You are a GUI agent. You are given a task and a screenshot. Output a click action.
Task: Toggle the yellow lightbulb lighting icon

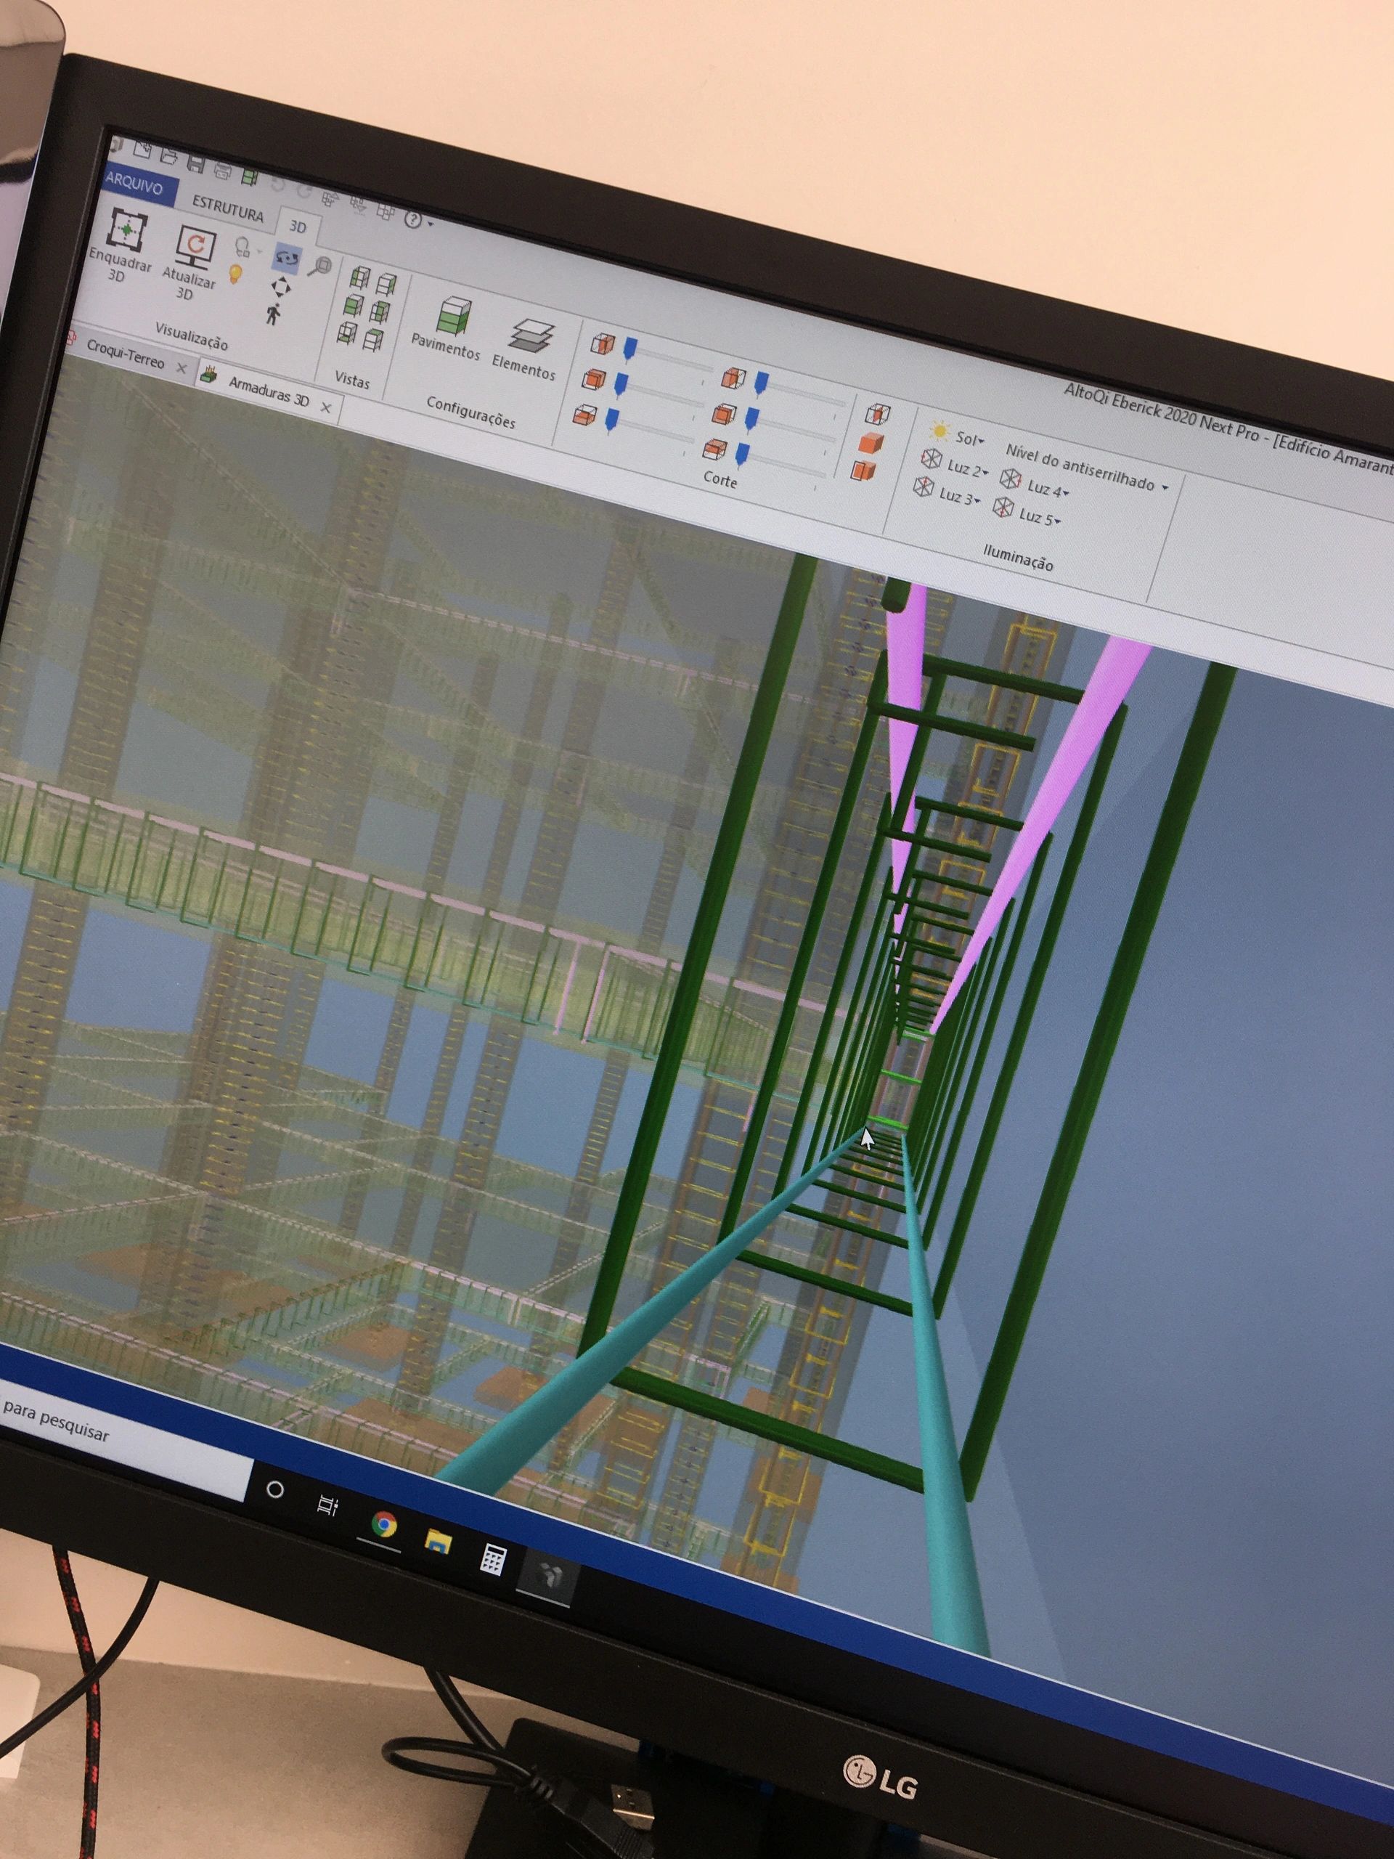pyautogui.click(x=235, y=274)
